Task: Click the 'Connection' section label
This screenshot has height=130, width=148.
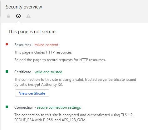Action: coord(24,107)
